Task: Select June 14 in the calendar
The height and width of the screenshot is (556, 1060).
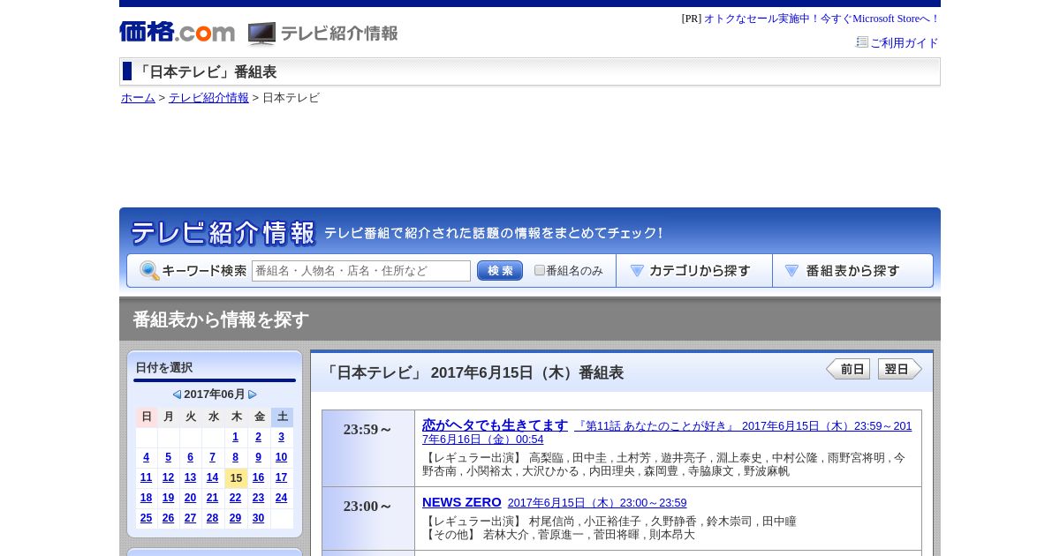Action: click(212, 477)
